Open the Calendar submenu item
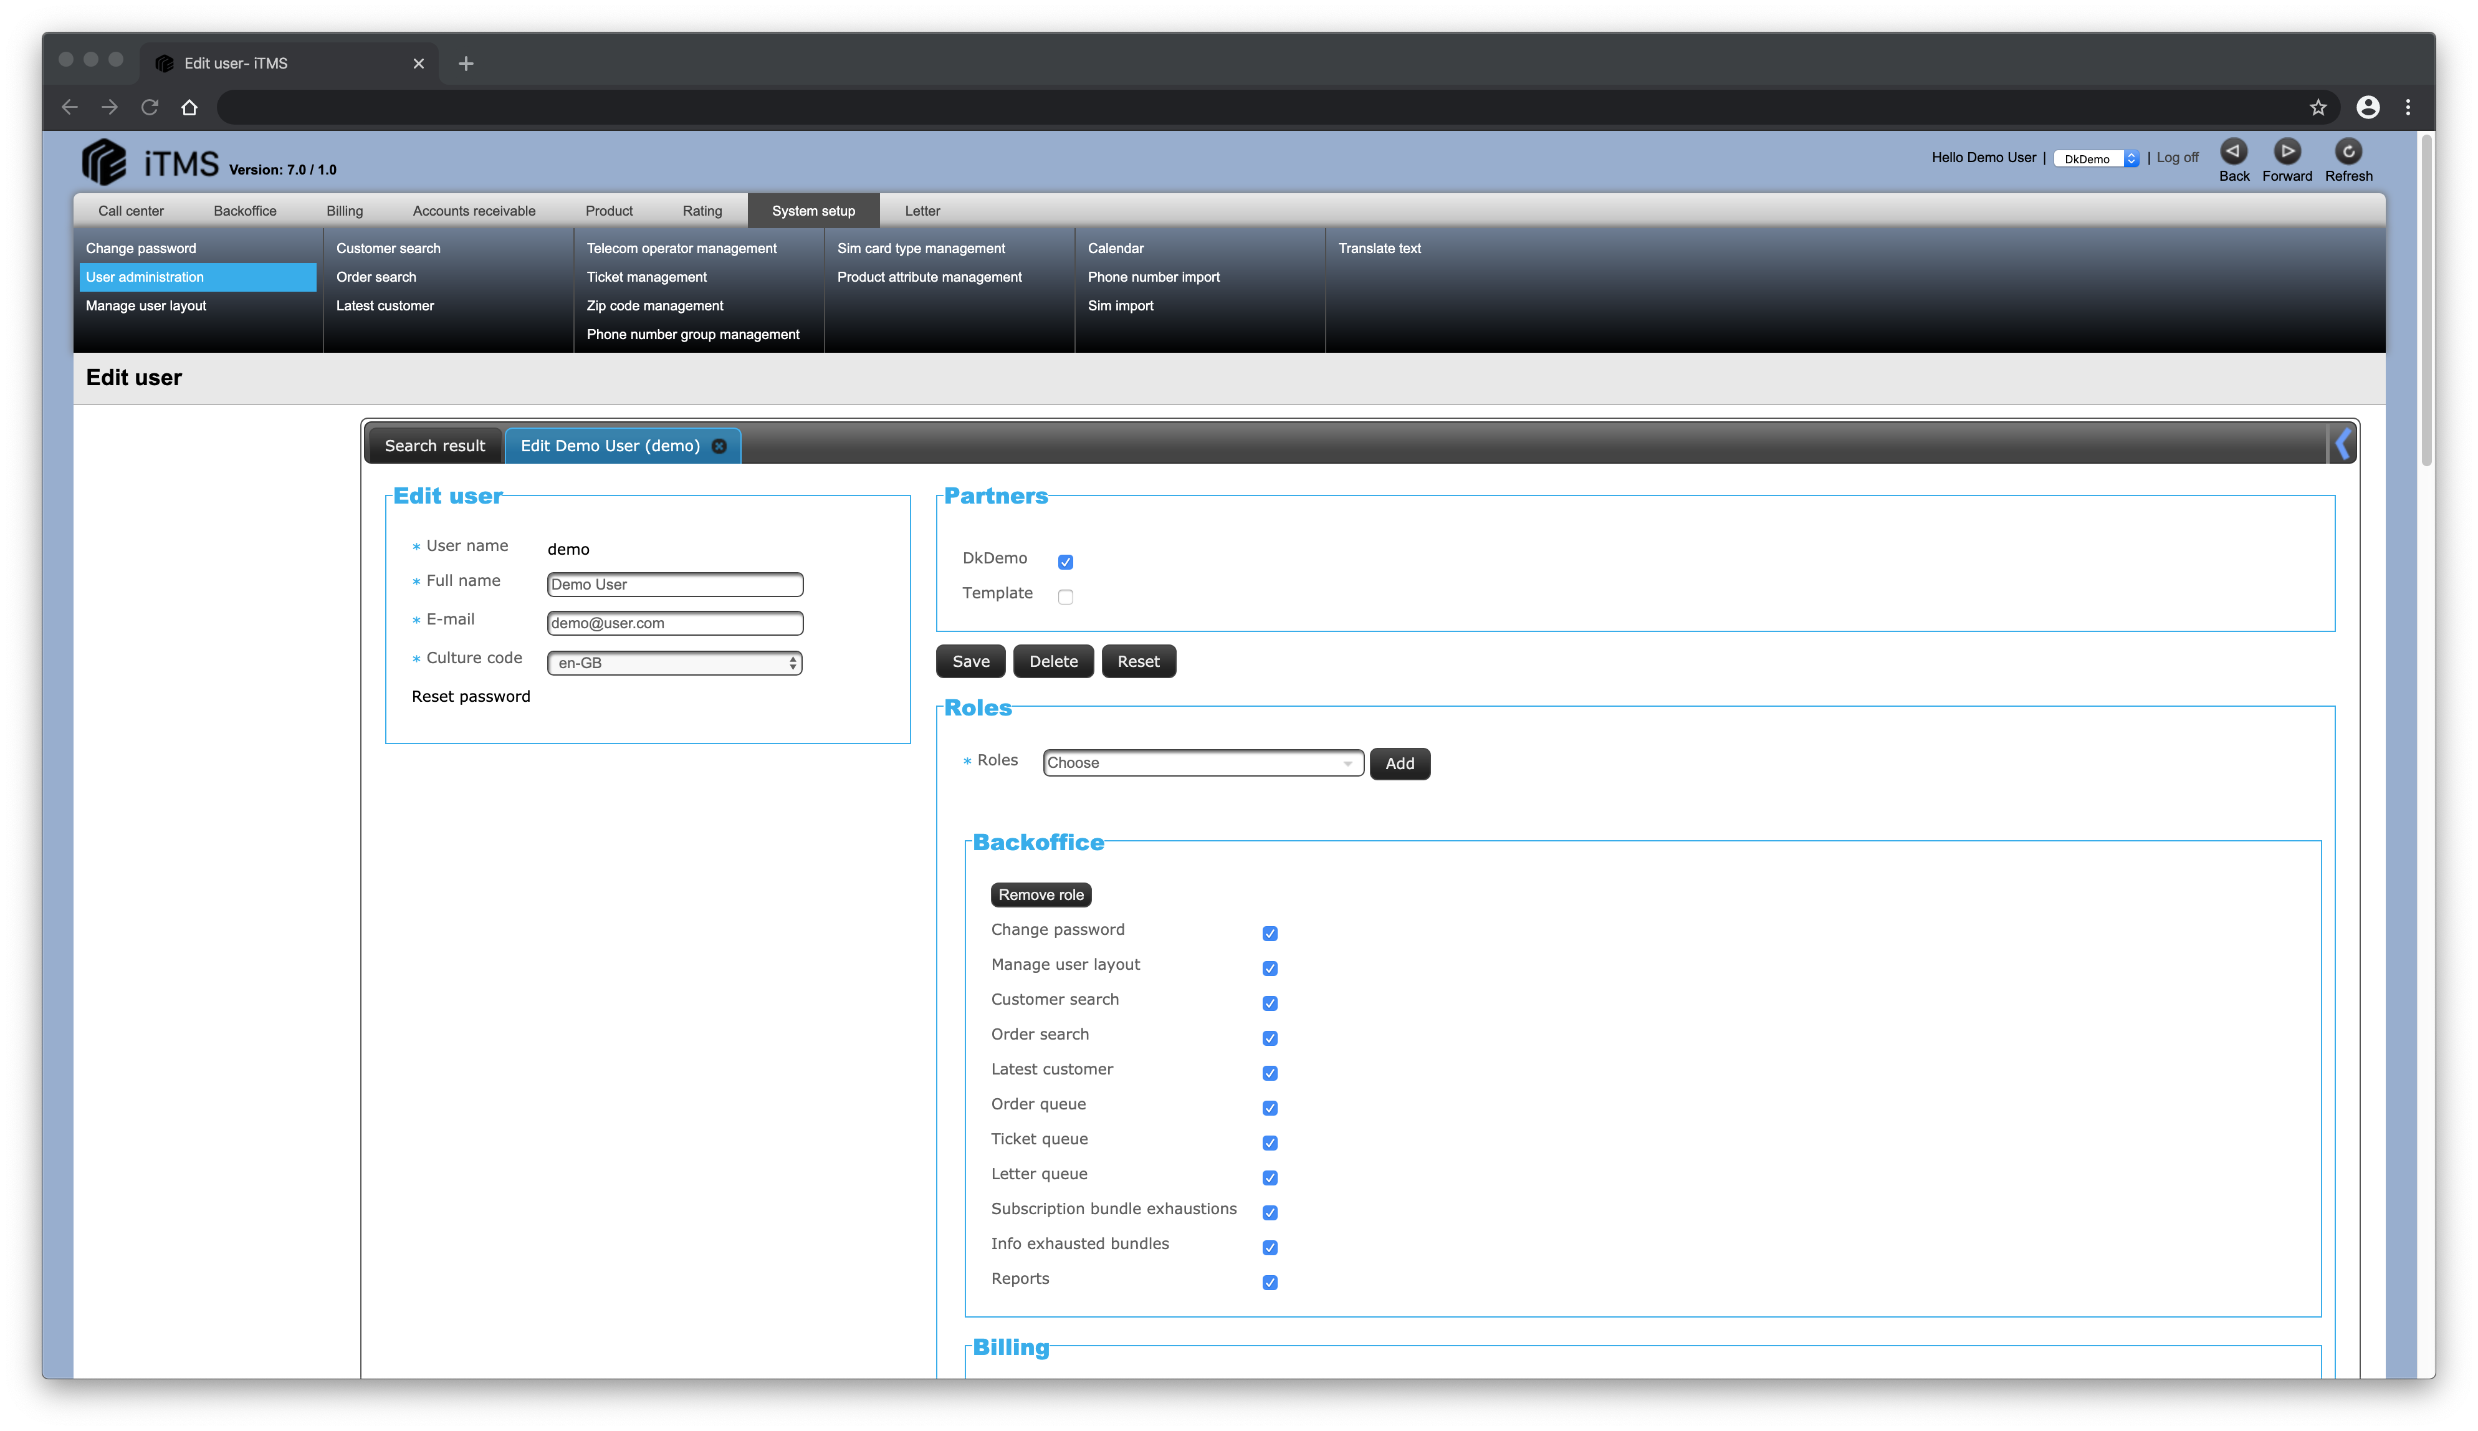Viewport: 2478px width, 1431px height. [1115, 249]
